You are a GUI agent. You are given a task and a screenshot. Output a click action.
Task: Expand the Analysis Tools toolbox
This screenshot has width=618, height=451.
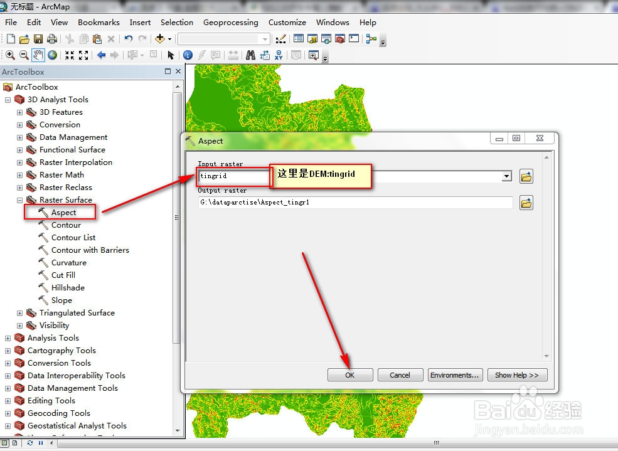click(8, 338)
